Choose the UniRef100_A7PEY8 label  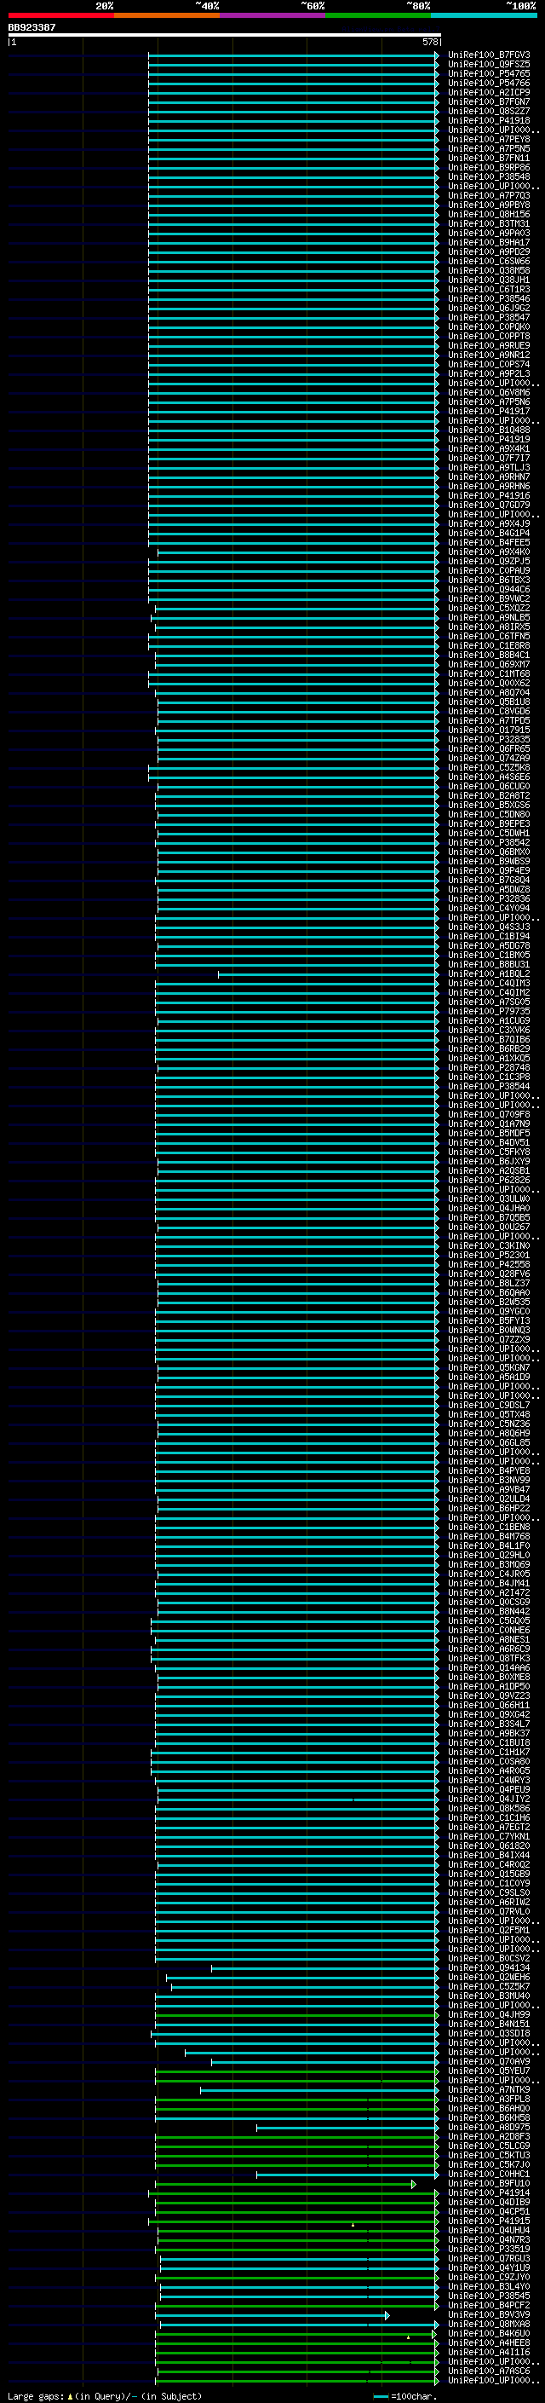click(489, 139)
